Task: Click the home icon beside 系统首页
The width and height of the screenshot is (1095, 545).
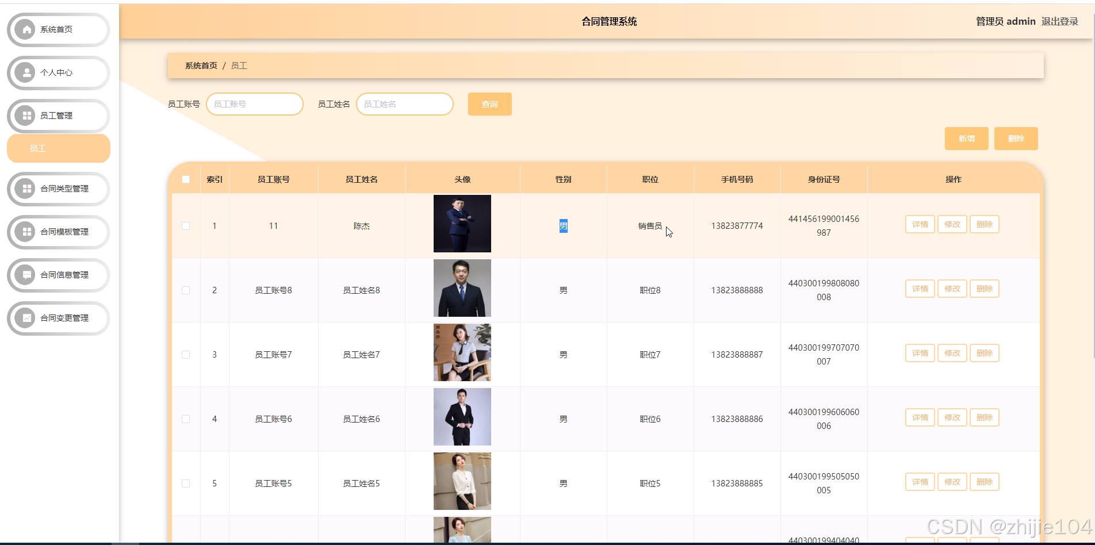Action: click(25, 29)
